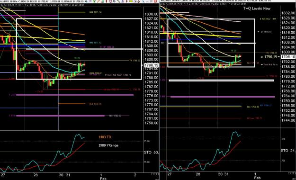Click the '1909 YRange' text

coord(108,145)
